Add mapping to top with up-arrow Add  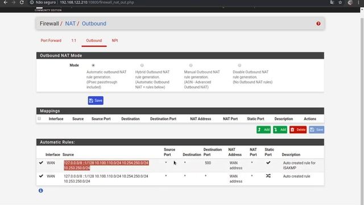[x=263, y=130]
